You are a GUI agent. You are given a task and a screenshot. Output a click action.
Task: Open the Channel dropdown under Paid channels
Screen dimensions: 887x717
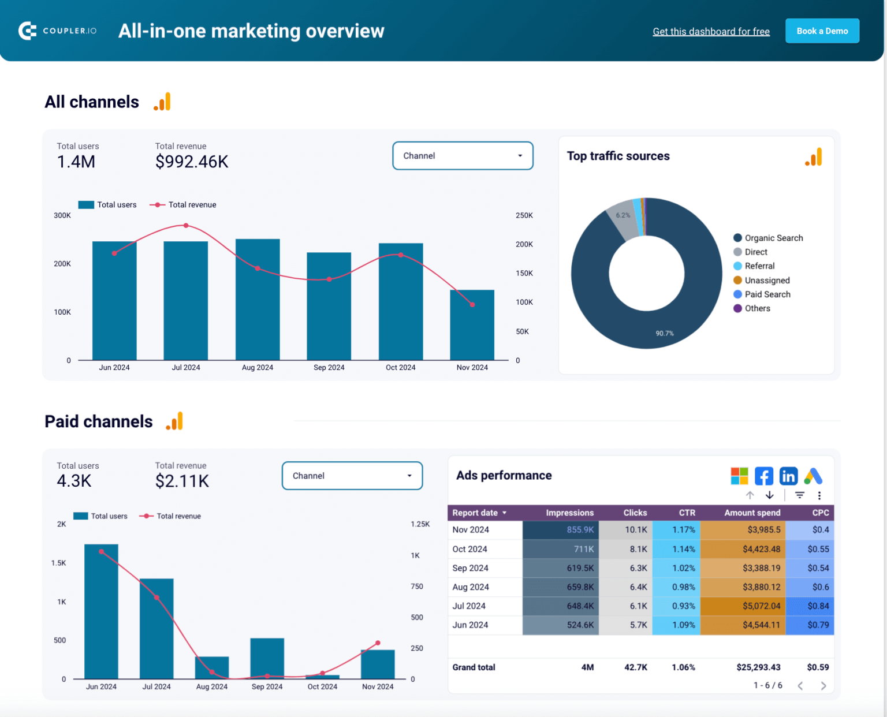352,476
